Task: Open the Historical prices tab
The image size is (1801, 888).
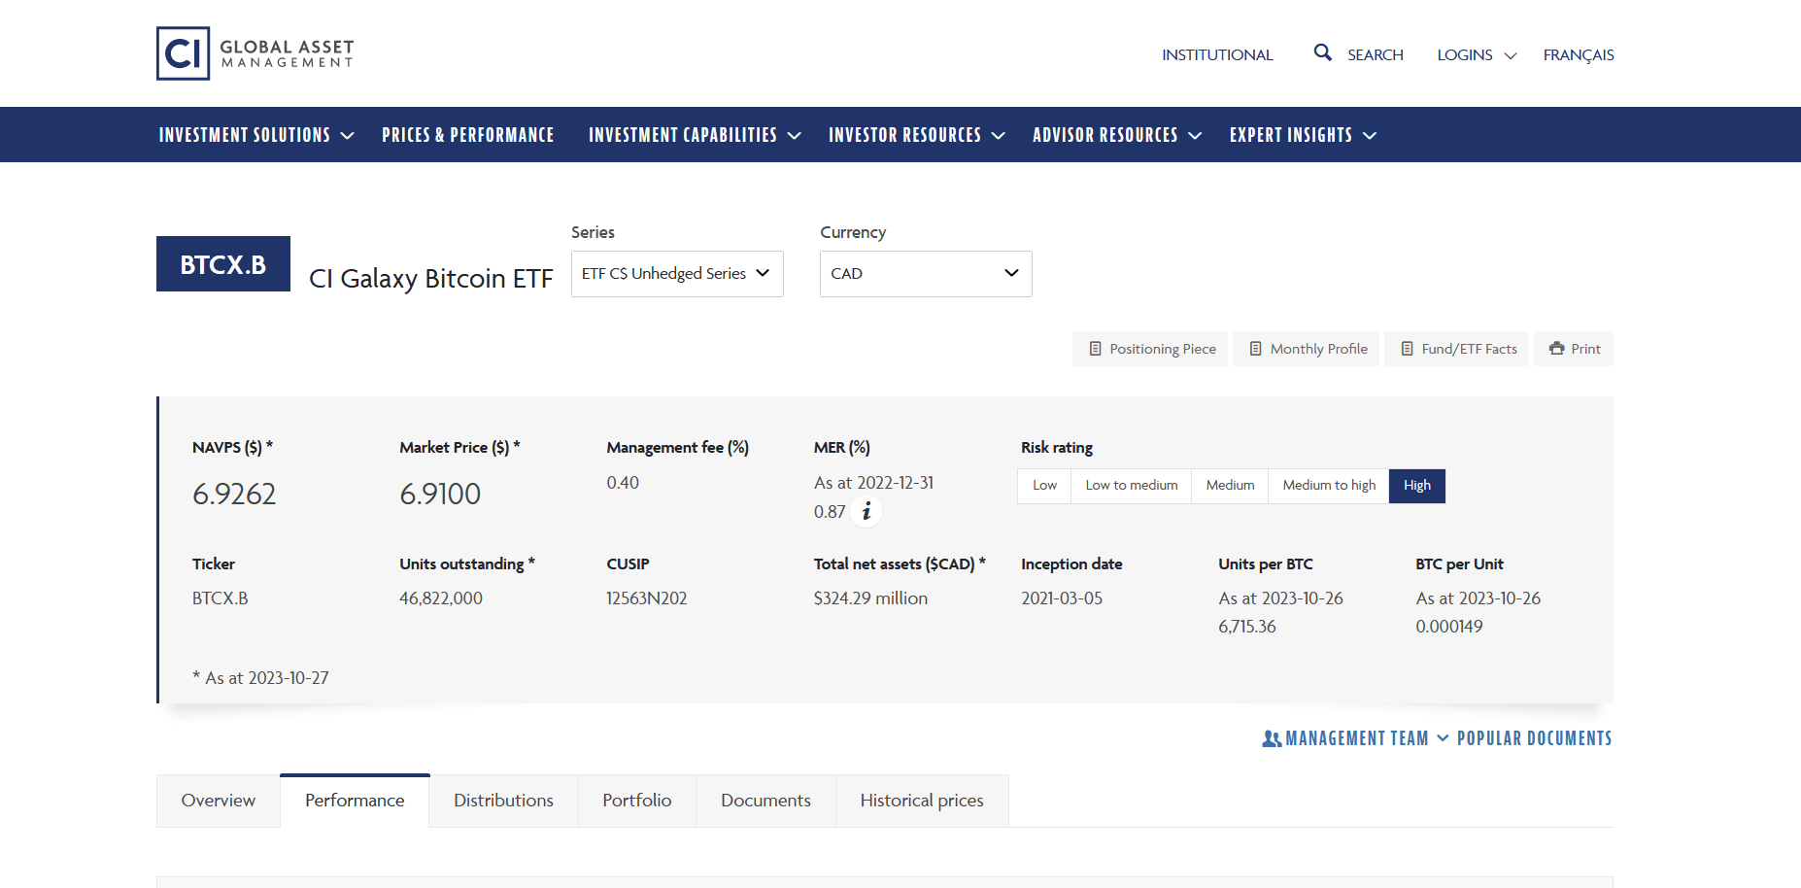Action: click(x=922, y=801)
